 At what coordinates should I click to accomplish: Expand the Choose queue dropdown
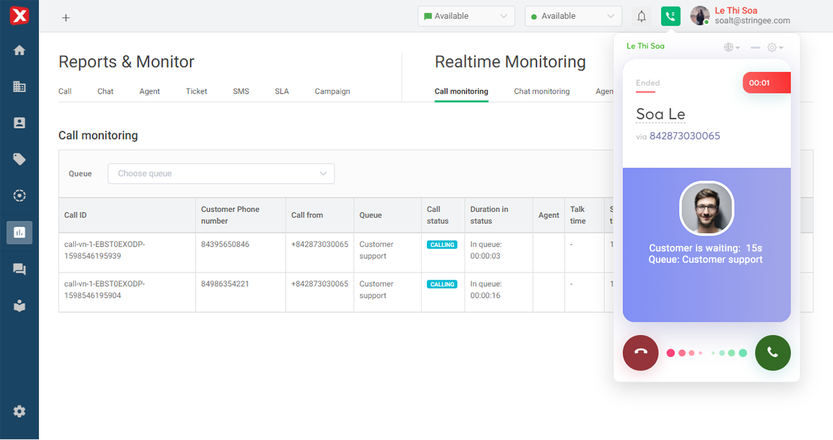tap(221, 174)
